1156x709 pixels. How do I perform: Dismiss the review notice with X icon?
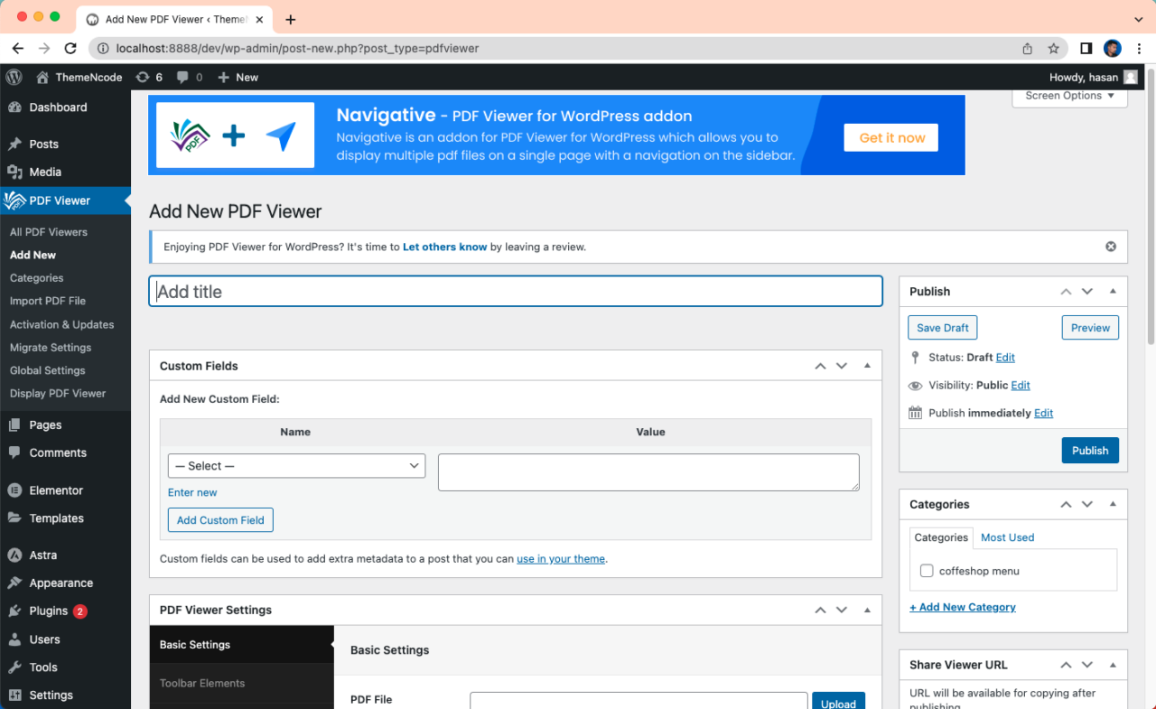(x=1111, y=247)
